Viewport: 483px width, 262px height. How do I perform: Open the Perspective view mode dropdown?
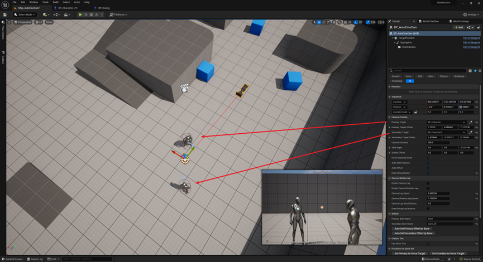(x=22, y=22)
